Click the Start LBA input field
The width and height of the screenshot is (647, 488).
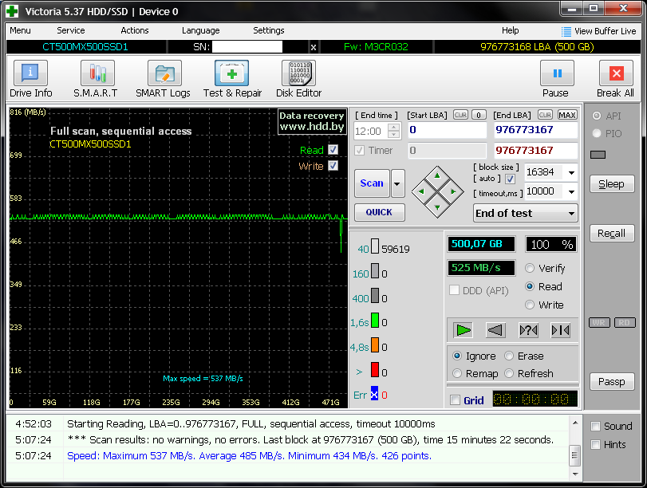pos(448,130)
